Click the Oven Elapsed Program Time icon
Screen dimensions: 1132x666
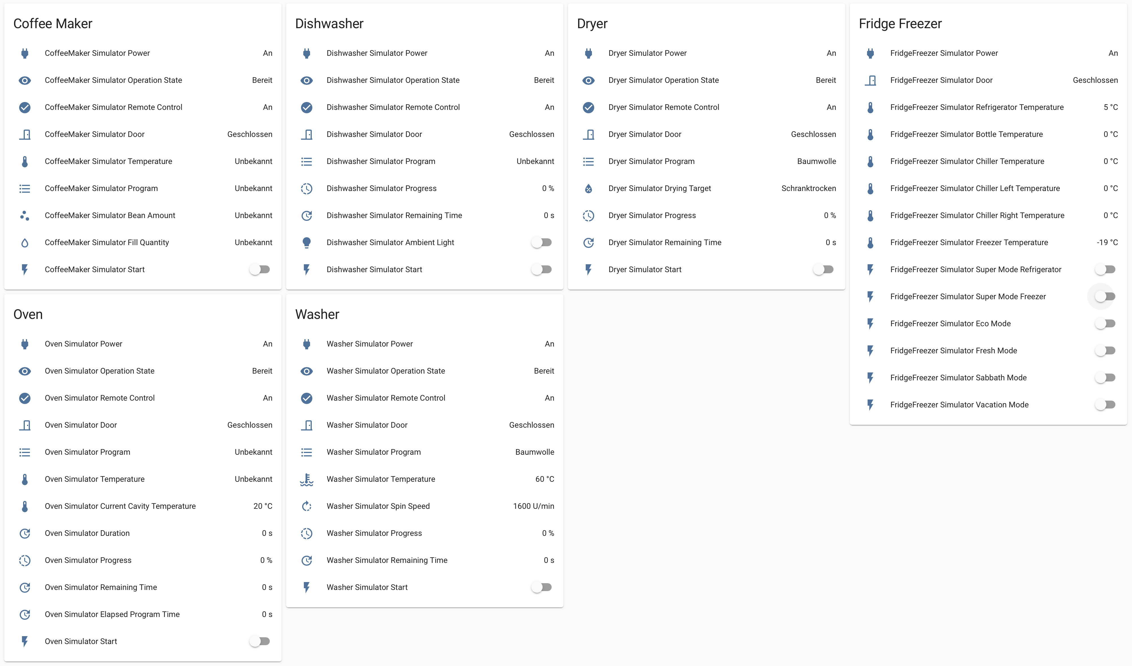click(25, 614)
